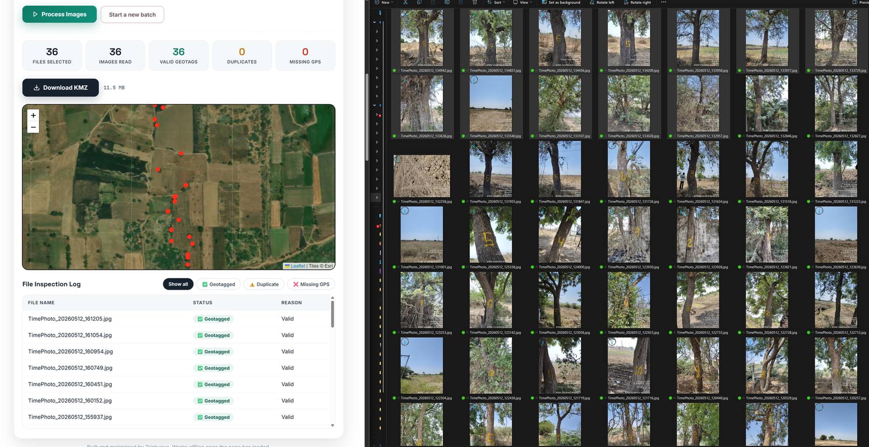
Task: Click the Process Images button
Action: [x=59, y=14]
